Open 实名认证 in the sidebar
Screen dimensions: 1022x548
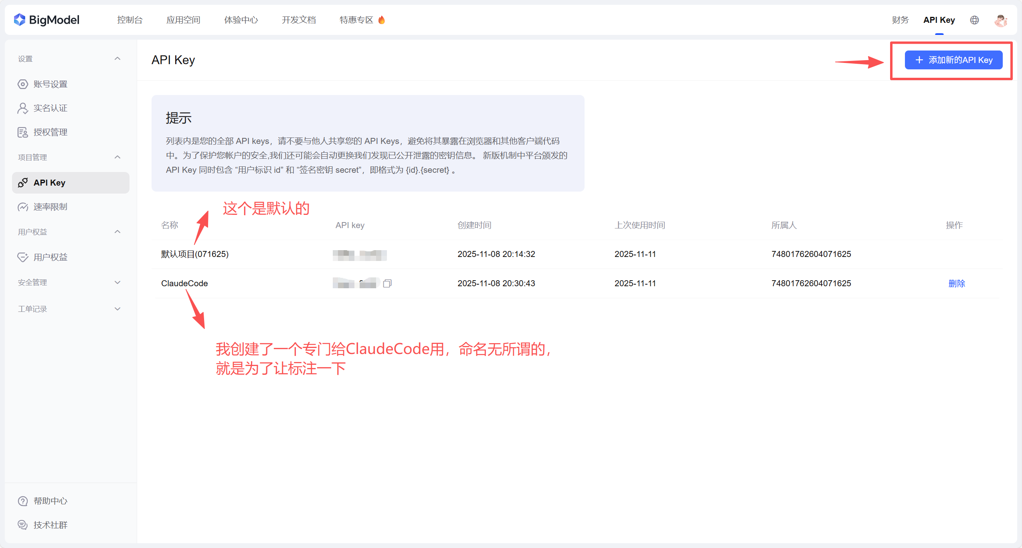click(51, 108)
